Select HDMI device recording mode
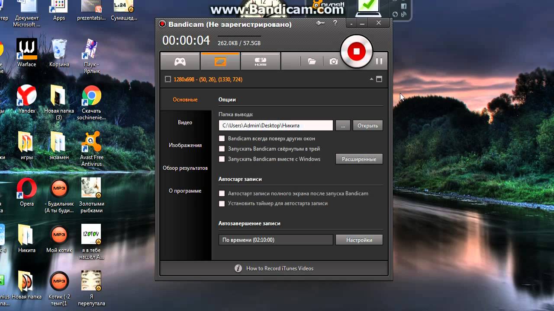Screen dimensions: 554x311 (x=260, y=61)
